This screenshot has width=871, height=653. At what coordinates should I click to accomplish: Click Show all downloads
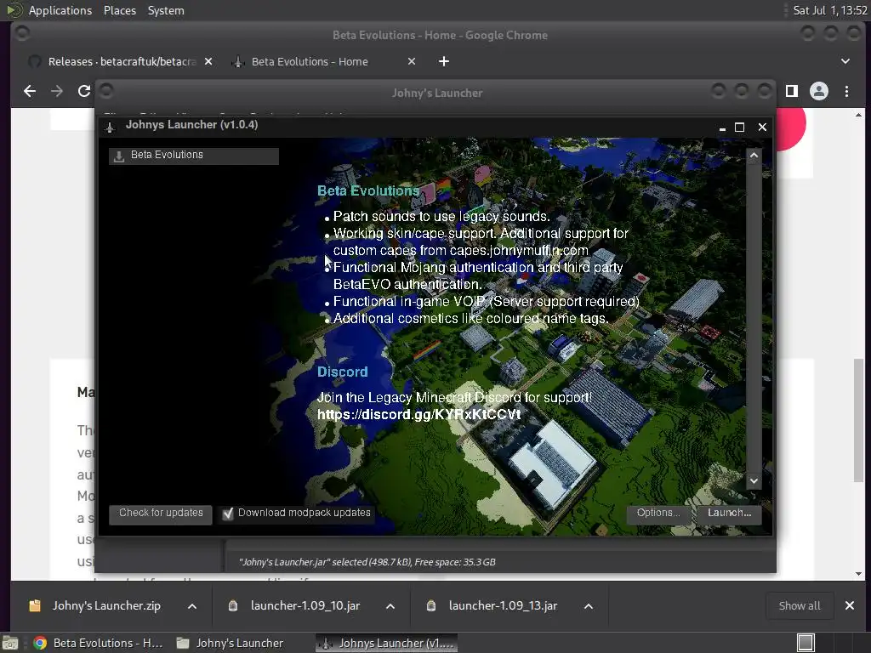[x=800, y=606]
